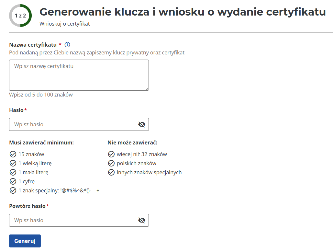Click the red asterisk next to Hasło
Image resolution: width=333 pixels, height=251 pixels.
pos(26,110)
